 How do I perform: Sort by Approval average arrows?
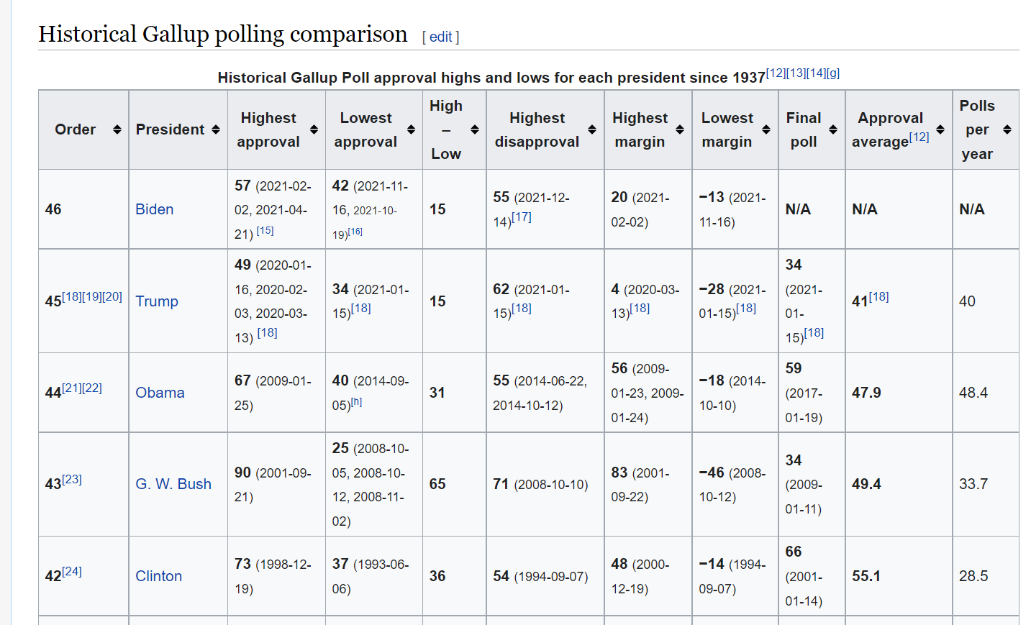point(940,129)
